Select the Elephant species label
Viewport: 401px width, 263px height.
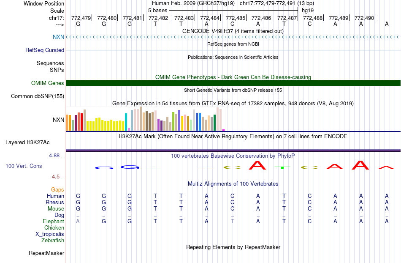click(54, 221)
